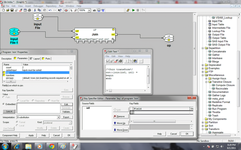Click OK in Key Specifier Editor
The height and width of the screenshot is (150, 241).
(x=187, y=134)
